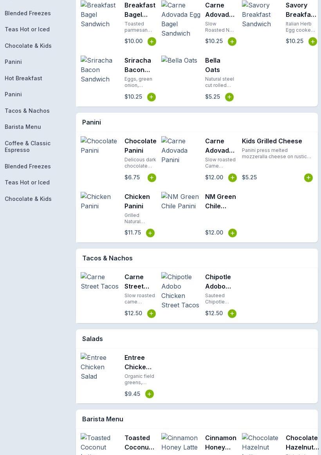Image resolution: width=321 pixels, height=455 pixels.
Task: Add Bella Oats using plus icon
Action: coord(229,97)
